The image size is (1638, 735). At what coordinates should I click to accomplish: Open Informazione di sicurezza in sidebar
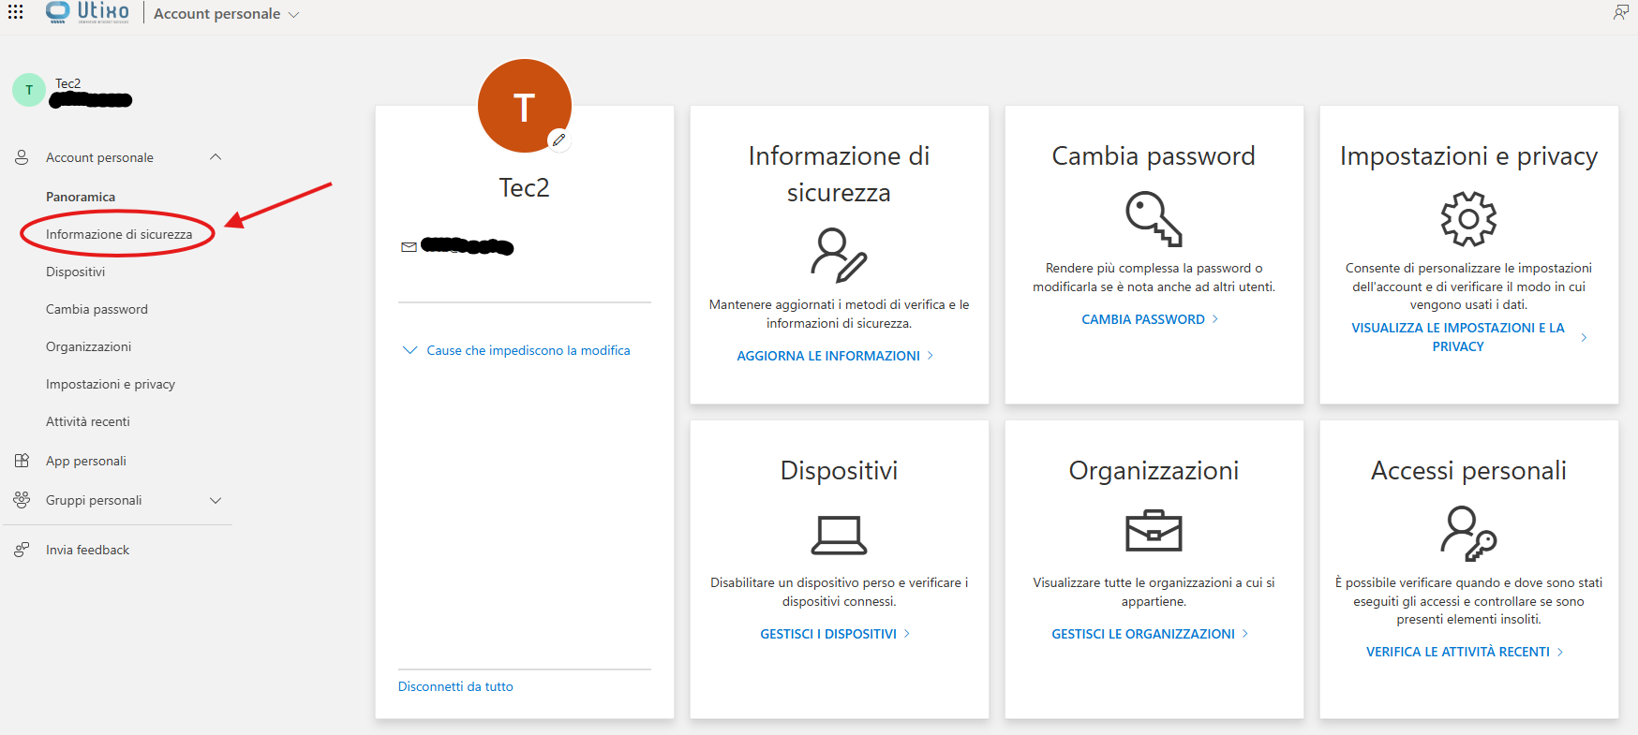click(119, 234)
